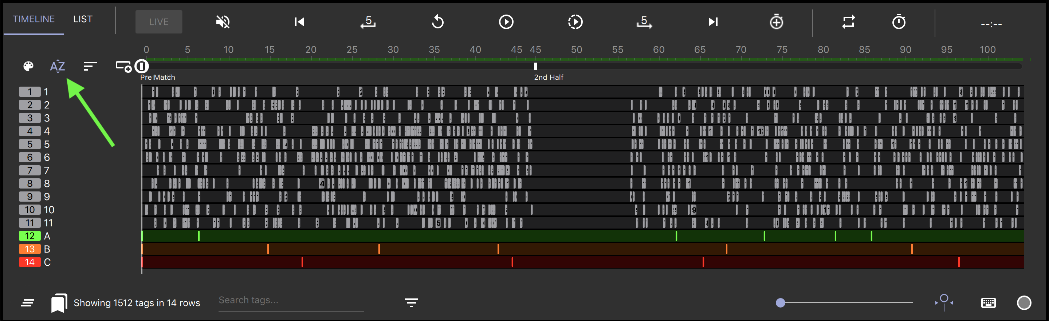The width and height of the screenshot is (1049, 321).
Task: Click the dashed-circle play icon
Action: coord(575,21)
